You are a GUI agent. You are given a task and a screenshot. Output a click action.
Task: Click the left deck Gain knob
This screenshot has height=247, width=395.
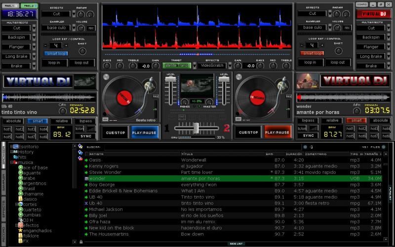point(156,66)
